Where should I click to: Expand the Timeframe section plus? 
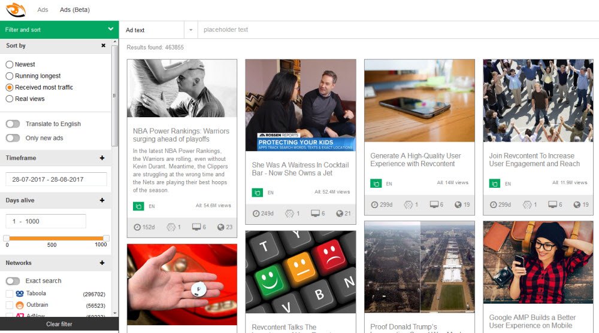pyautogui.click(x=102, y=158)
